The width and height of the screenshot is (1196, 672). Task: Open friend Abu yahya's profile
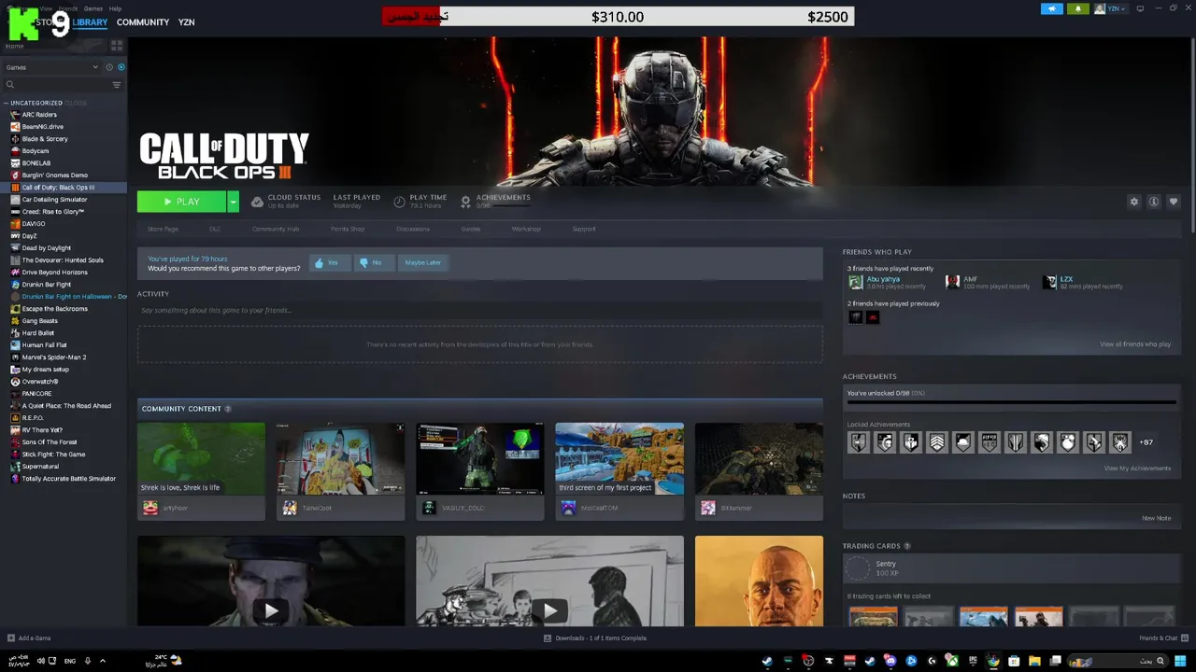click(x=883, y=279)
